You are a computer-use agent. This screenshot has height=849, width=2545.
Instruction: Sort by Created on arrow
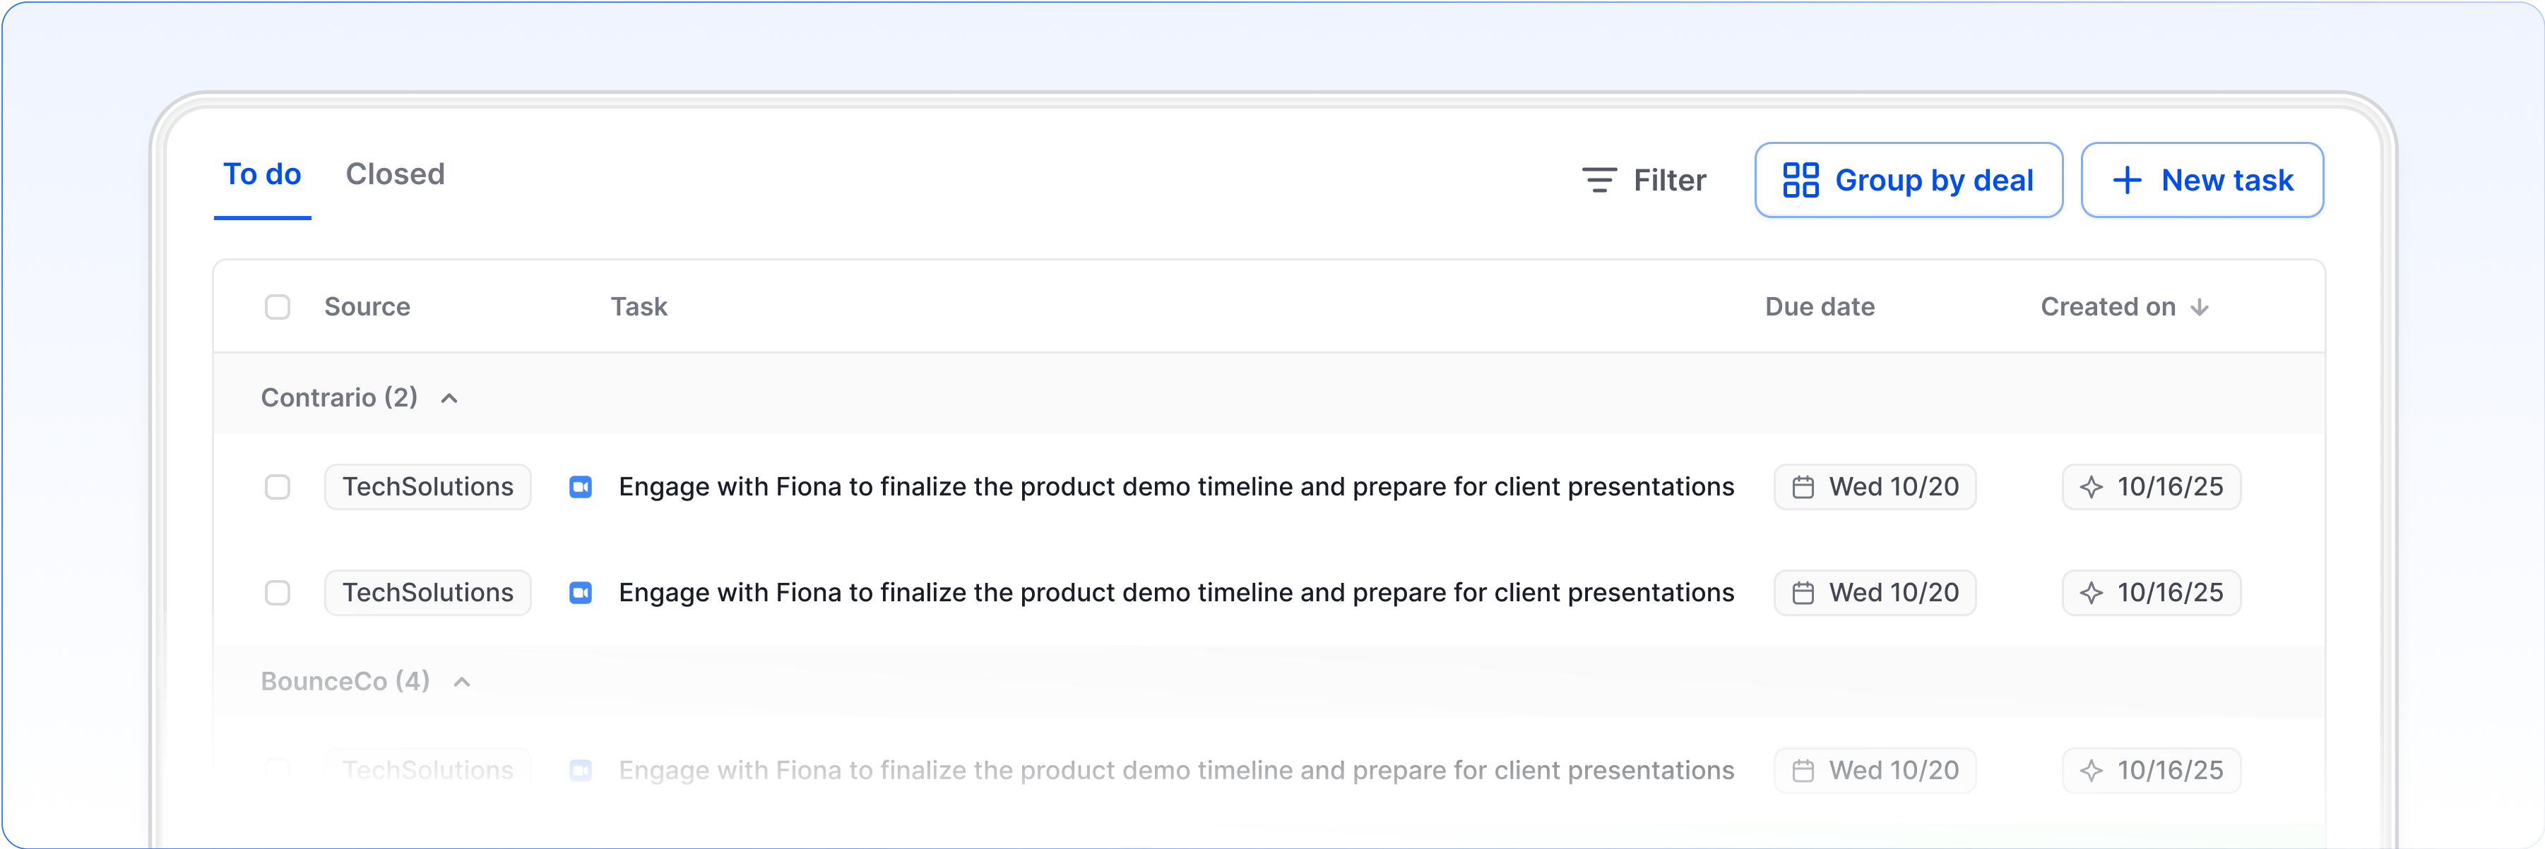[x=2199, y=307]
